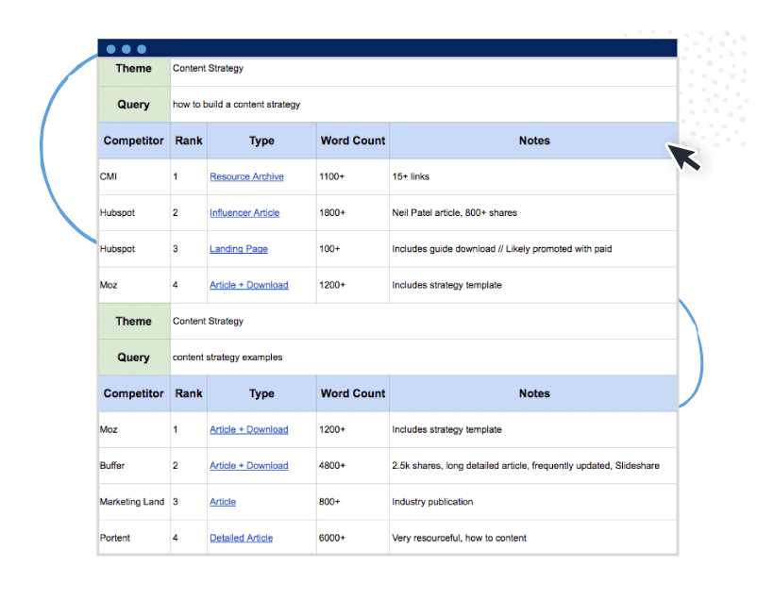Select the '6000+' word count cell
Screen dimensions: 774x599
[x=353, y=538]
